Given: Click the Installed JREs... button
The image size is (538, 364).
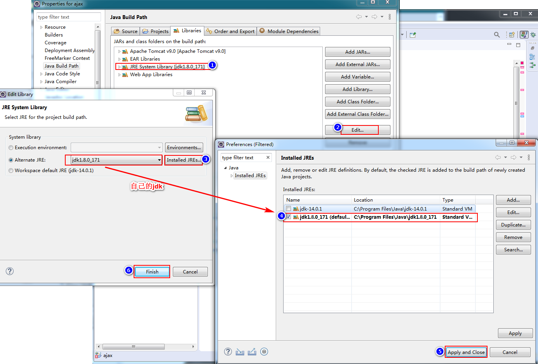Looking at the screenshot, I should [184, 160].
